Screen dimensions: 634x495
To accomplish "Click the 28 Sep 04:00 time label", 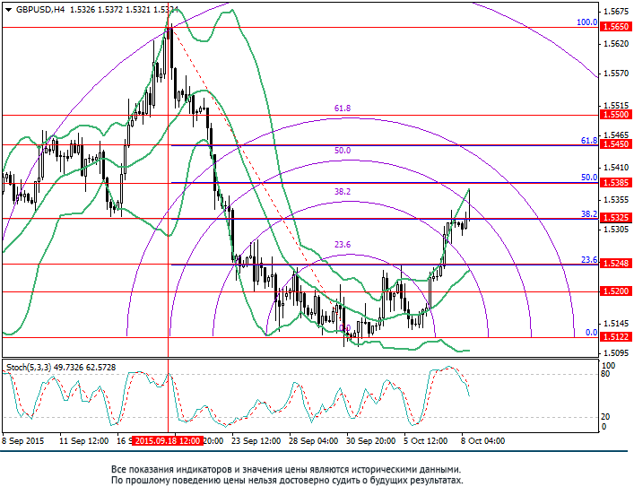I will click(x=314, y=441).
